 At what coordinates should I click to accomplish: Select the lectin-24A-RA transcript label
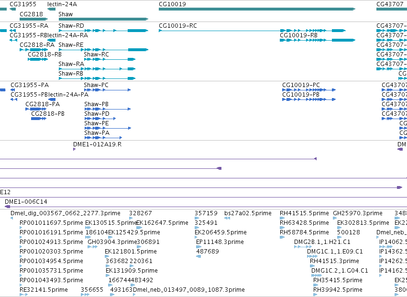(x=68, y=35)
